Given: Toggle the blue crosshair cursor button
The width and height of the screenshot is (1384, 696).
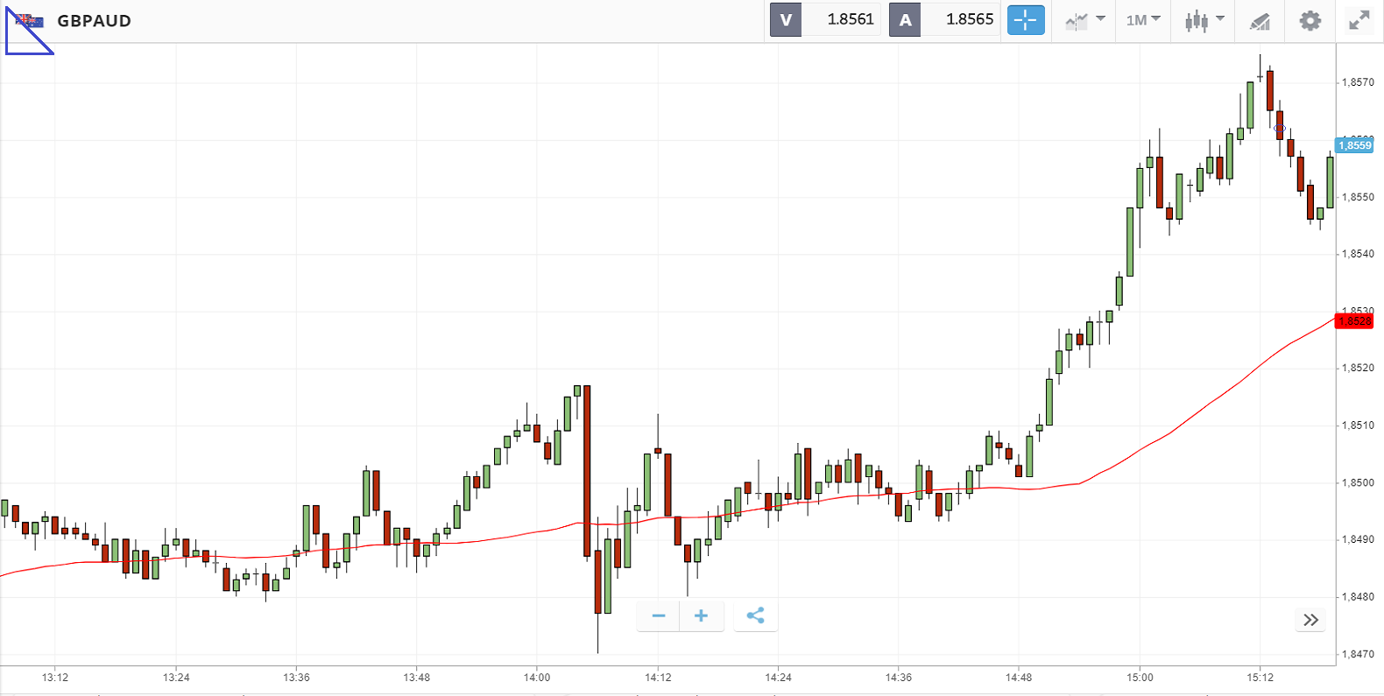Looking at the screenshot, I should [1026, 20].
